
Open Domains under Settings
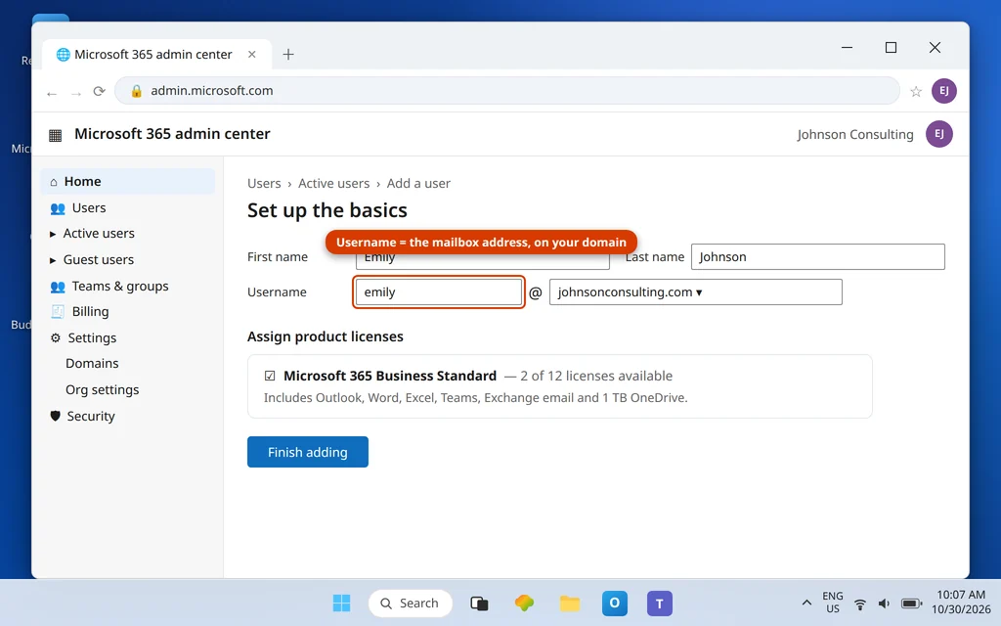(92, 364)
